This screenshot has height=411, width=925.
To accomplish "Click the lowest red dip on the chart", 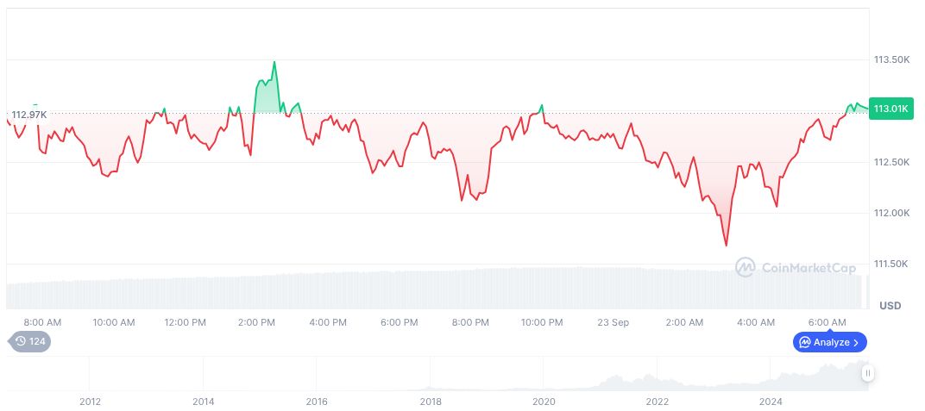I will pyautogui.click(x=726, y=246).
